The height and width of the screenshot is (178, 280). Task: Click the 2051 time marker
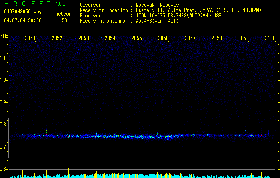30,38
